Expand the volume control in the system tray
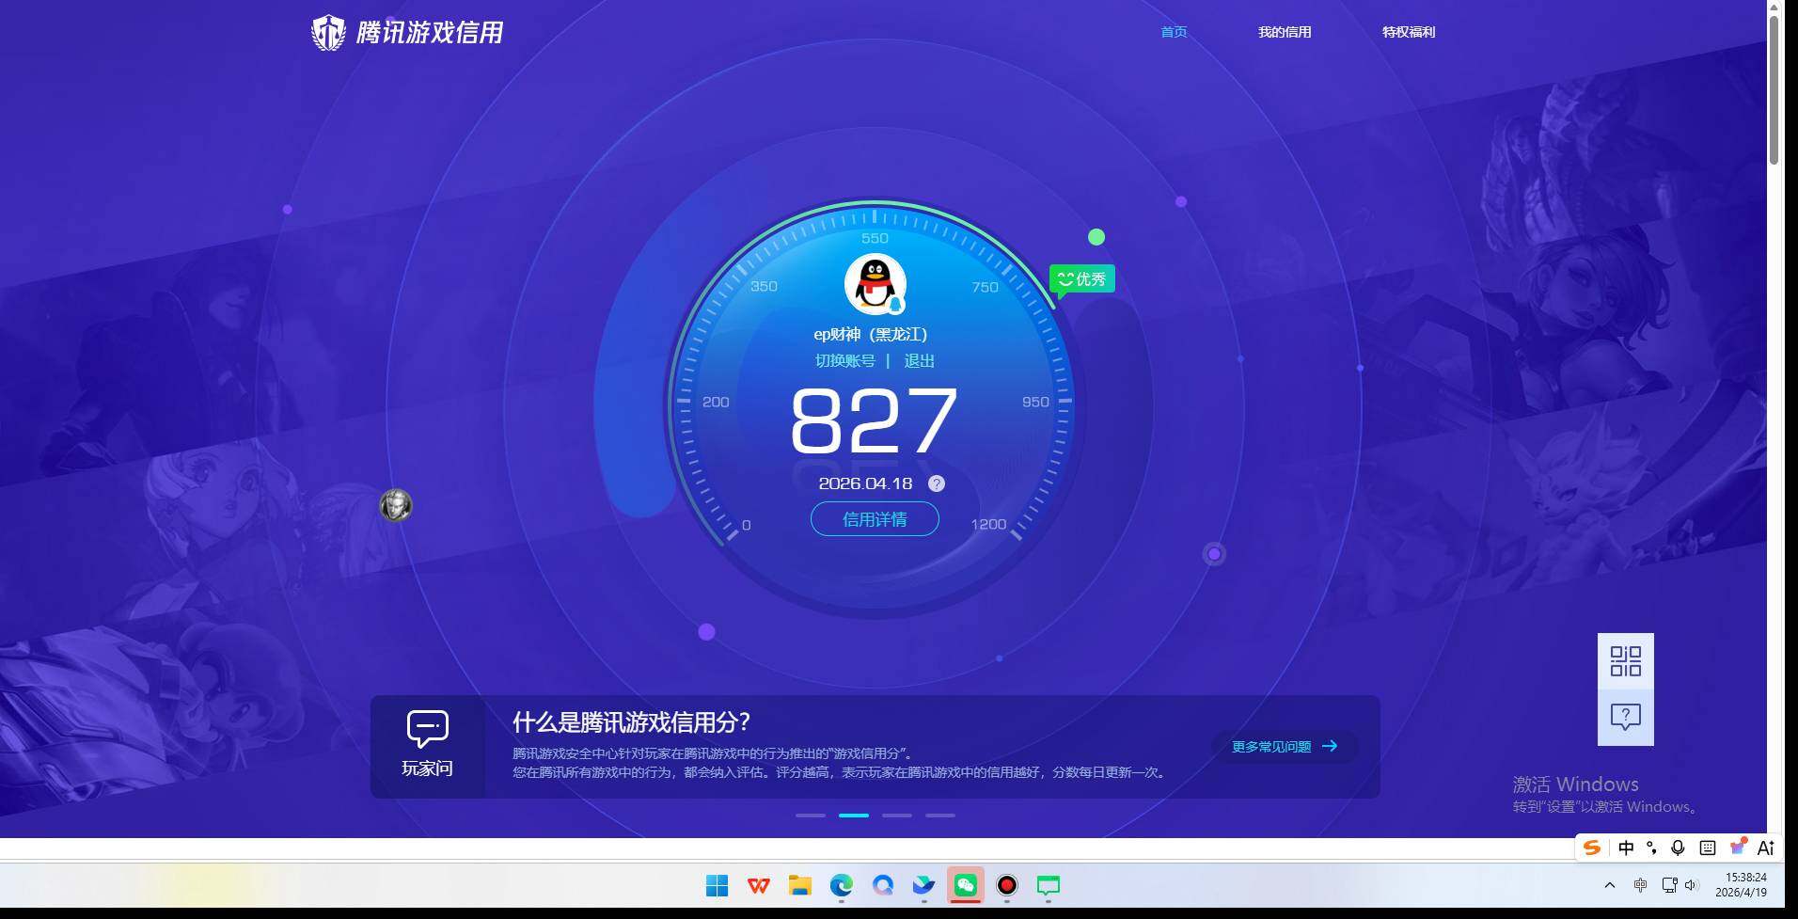The height and width of the screenshot is (919, 1798). 1693,885
